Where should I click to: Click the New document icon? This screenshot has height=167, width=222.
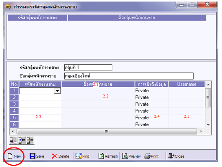click(x=10, y=156)
